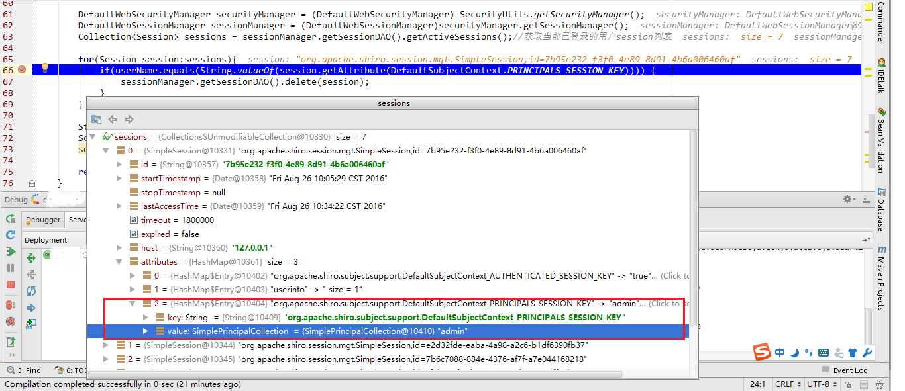Open the debug panel settings gear
This screenshot has height=391, width=905.
tap(847, 199)
